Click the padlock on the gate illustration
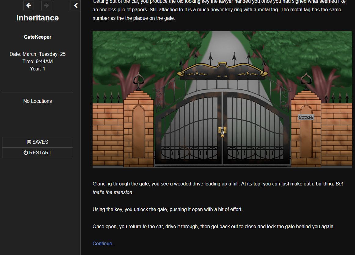The width and height of the screenshot is (355, 255). [x=222, y=132]
